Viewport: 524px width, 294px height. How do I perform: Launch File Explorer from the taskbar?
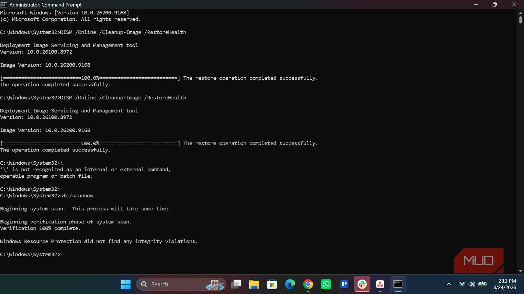point(254,284)
